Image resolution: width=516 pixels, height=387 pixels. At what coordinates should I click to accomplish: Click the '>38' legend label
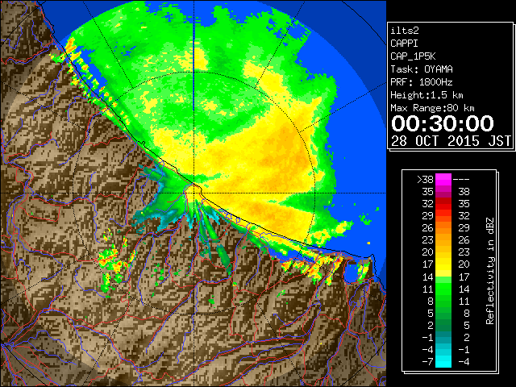(425, 180)
